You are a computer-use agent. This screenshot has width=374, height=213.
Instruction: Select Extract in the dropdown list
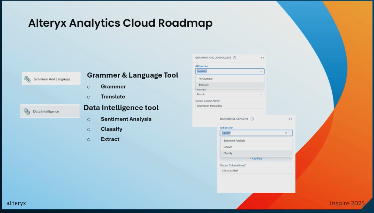(x=256, y=147)
